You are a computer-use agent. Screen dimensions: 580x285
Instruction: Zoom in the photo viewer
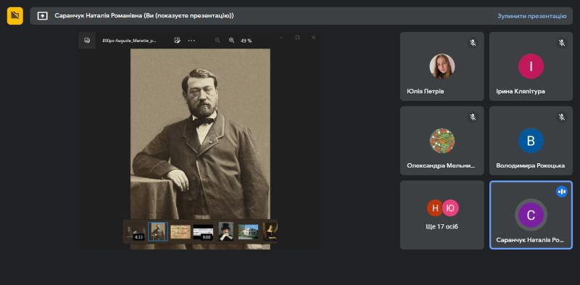pos(231,41)
